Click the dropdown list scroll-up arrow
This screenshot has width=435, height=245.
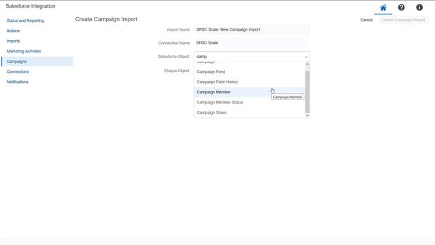click(307, 64)
